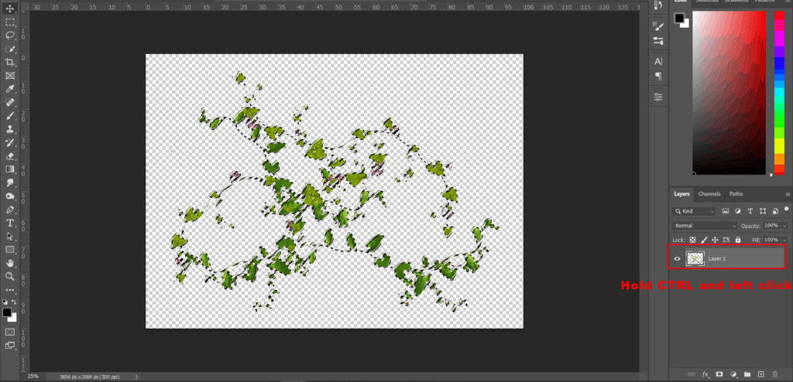Select the Frame tool
This screenshot has width=793, height=382.
pos(9,76)
